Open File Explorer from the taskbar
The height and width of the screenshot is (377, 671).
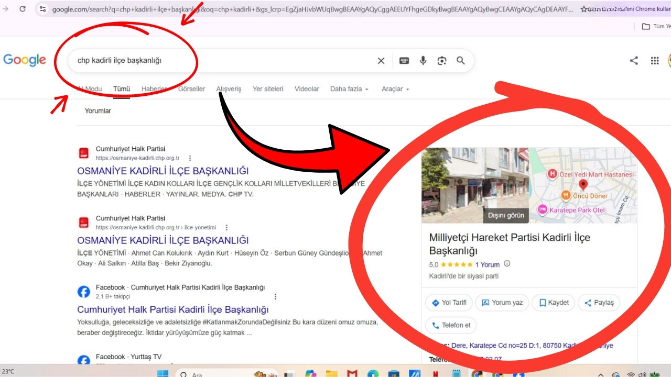coord(331,374)
